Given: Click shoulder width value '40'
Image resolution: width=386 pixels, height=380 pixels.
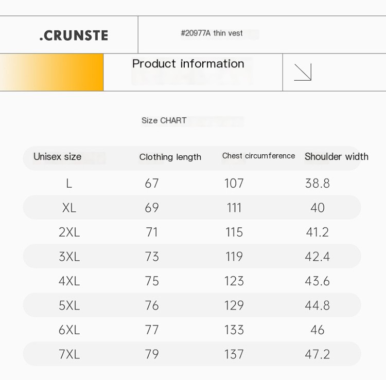Looking at the screenshot, I should coord(318,208).
